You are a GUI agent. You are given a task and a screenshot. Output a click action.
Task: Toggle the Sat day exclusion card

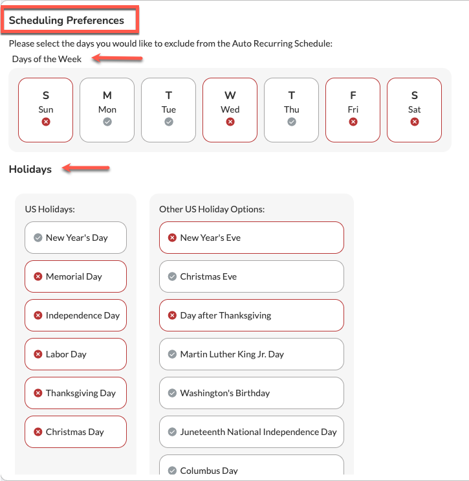[415, 110]
